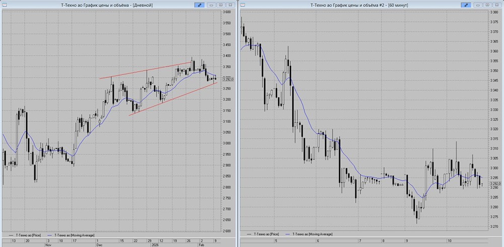504x247 pixels.
Task: Click day '5' on the 60-minute time axis
Action: point(276,241)
